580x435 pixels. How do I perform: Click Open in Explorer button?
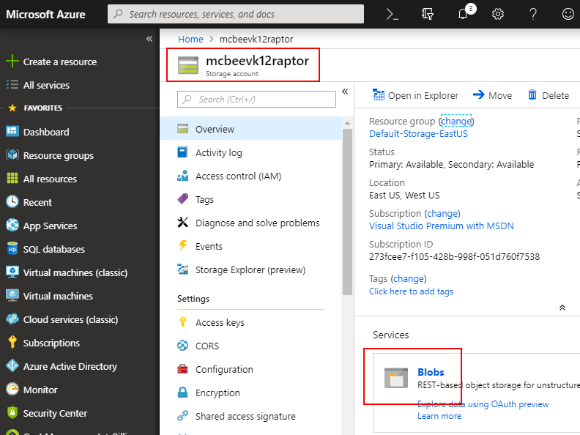coord(415,95)
